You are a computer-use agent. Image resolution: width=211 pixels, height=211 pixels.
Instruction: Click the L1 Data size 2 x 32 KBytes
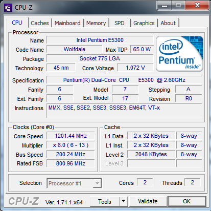[151, 136]
